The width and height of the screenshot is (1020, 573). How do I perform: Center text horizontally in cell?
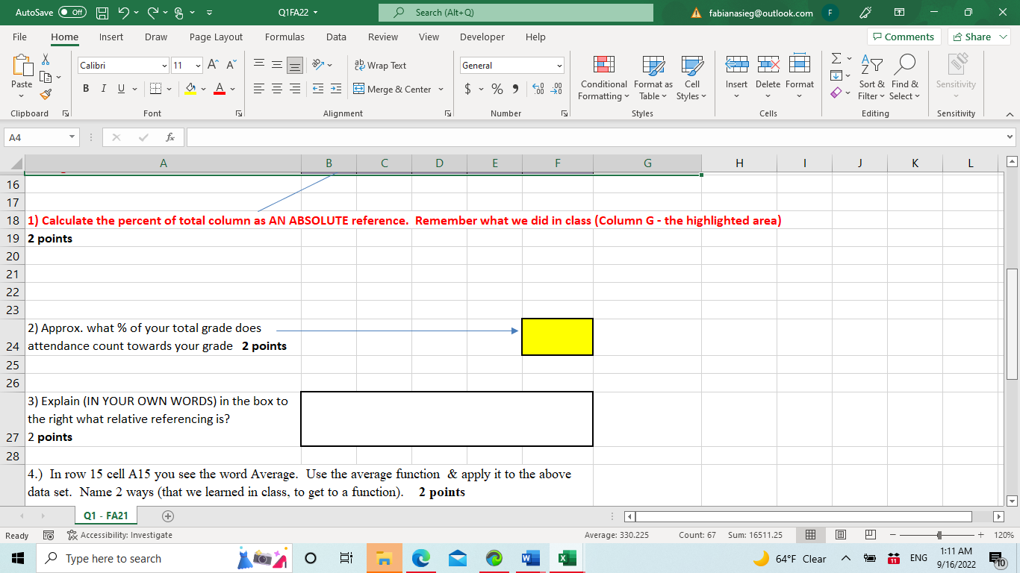277,89
